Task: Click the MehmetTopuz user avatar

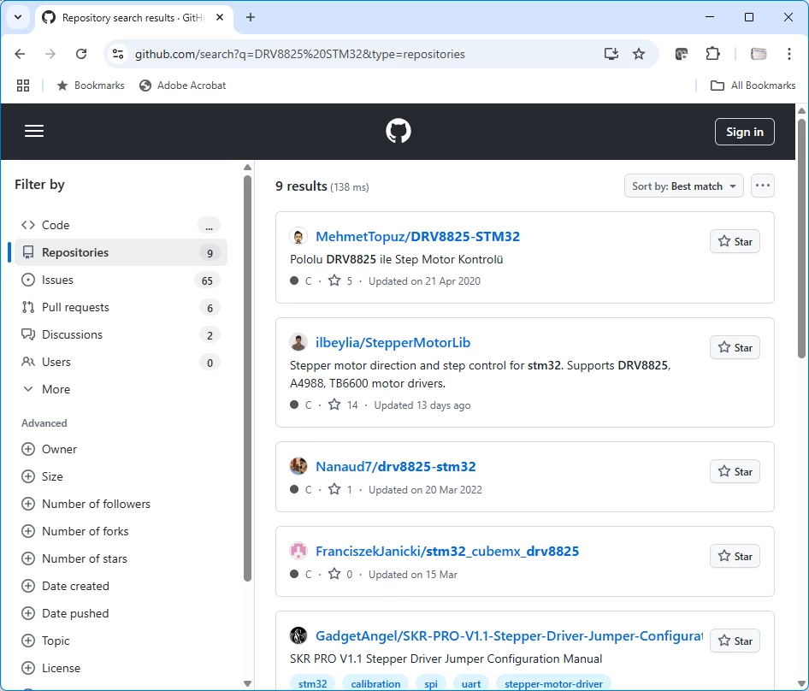Action: coord(298,236)
